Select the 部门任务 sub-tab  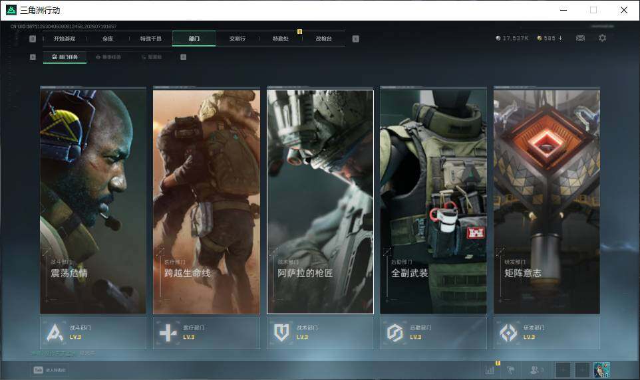click(65, 57)
